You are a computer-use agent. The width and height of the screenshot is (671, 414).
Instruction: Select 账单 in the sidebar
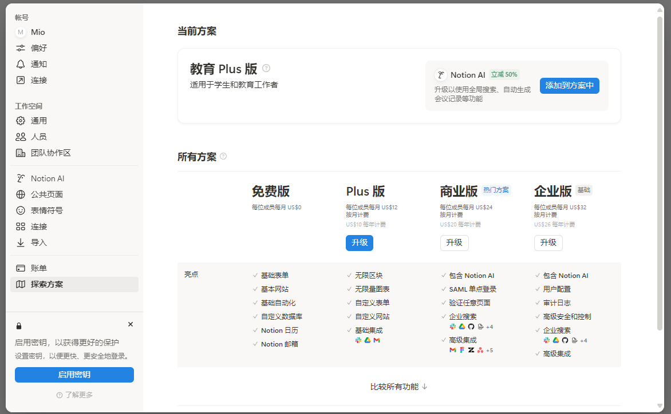point(74,268)
